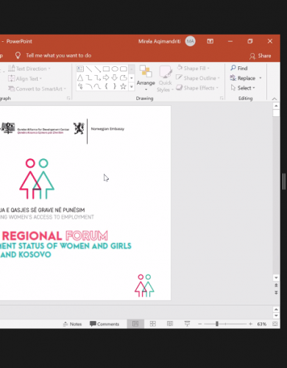Click the Tell me lightbulb icon
The image size is (287, 368).
coord(18,55)
